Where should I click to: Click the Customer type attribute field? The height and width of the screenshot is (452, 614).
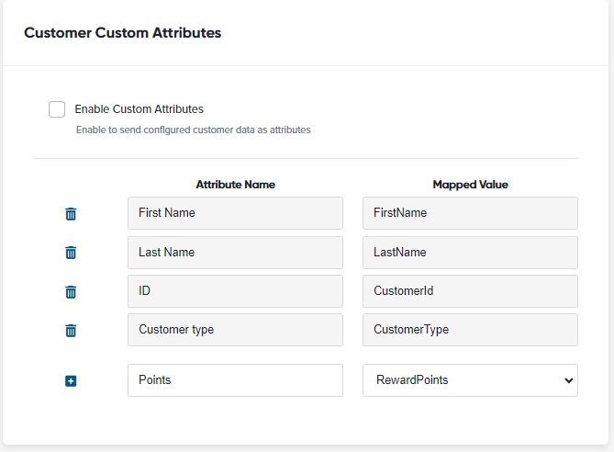tap(235, 330)
